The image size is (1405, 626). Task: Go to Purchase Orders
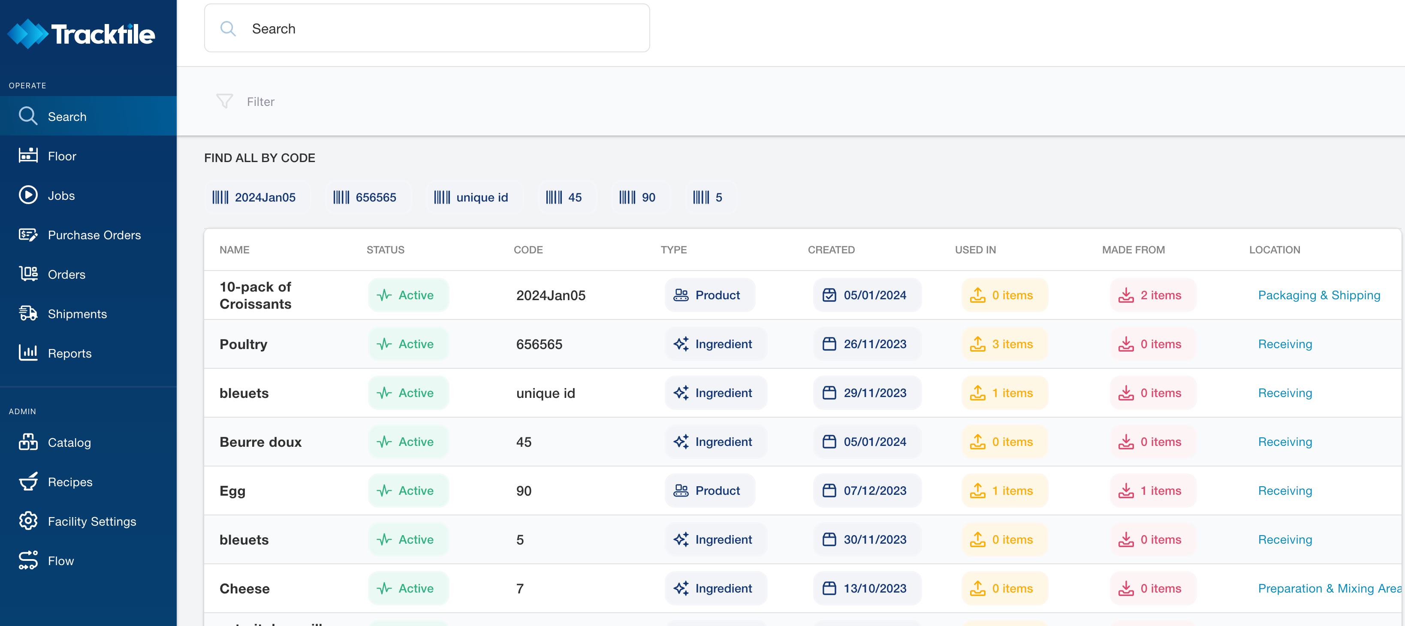click(94, 235)
